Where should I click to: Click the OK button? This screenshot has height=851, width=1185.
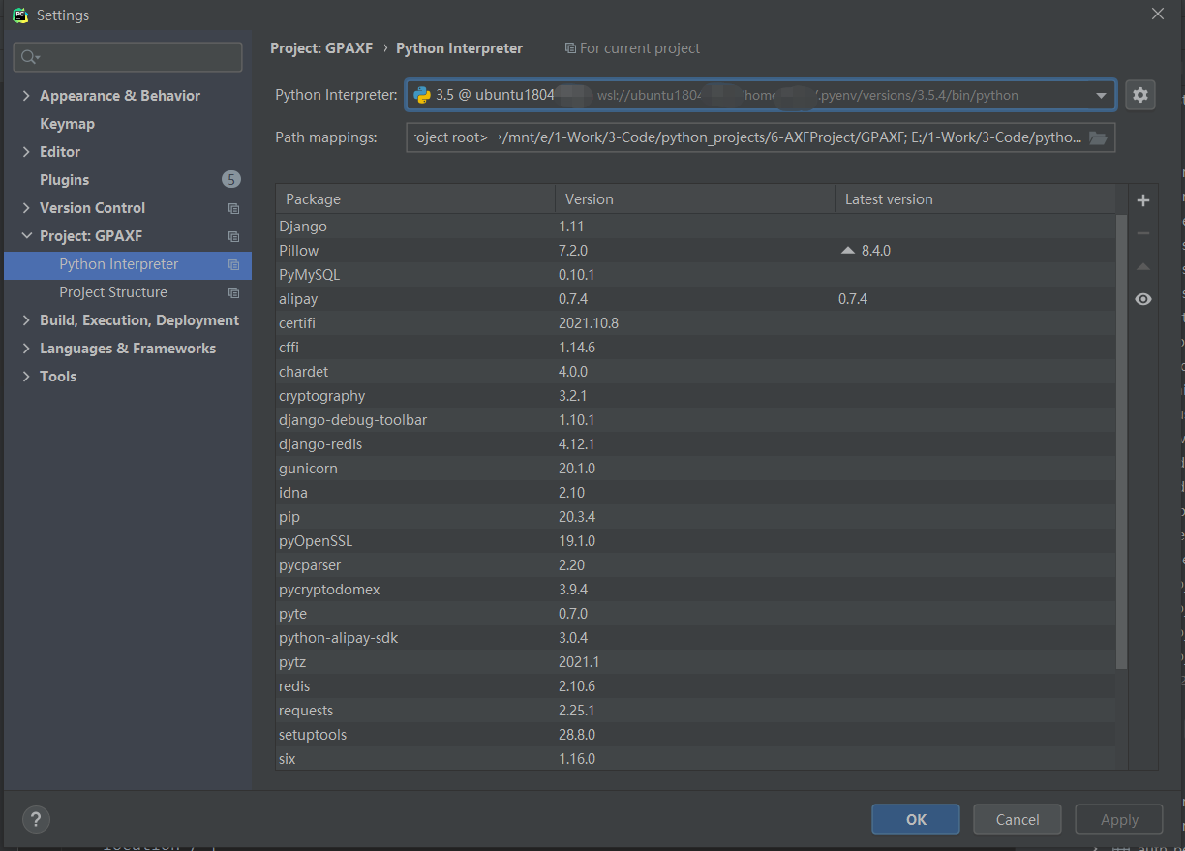pyautogui.click(x=916, y=819)
